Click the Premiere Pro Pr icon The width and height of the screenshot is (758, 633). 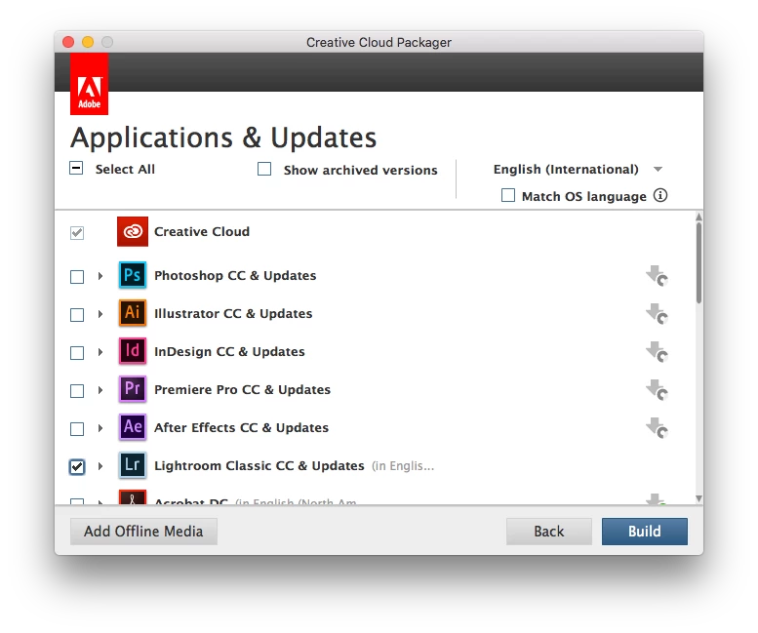point(133,389)
